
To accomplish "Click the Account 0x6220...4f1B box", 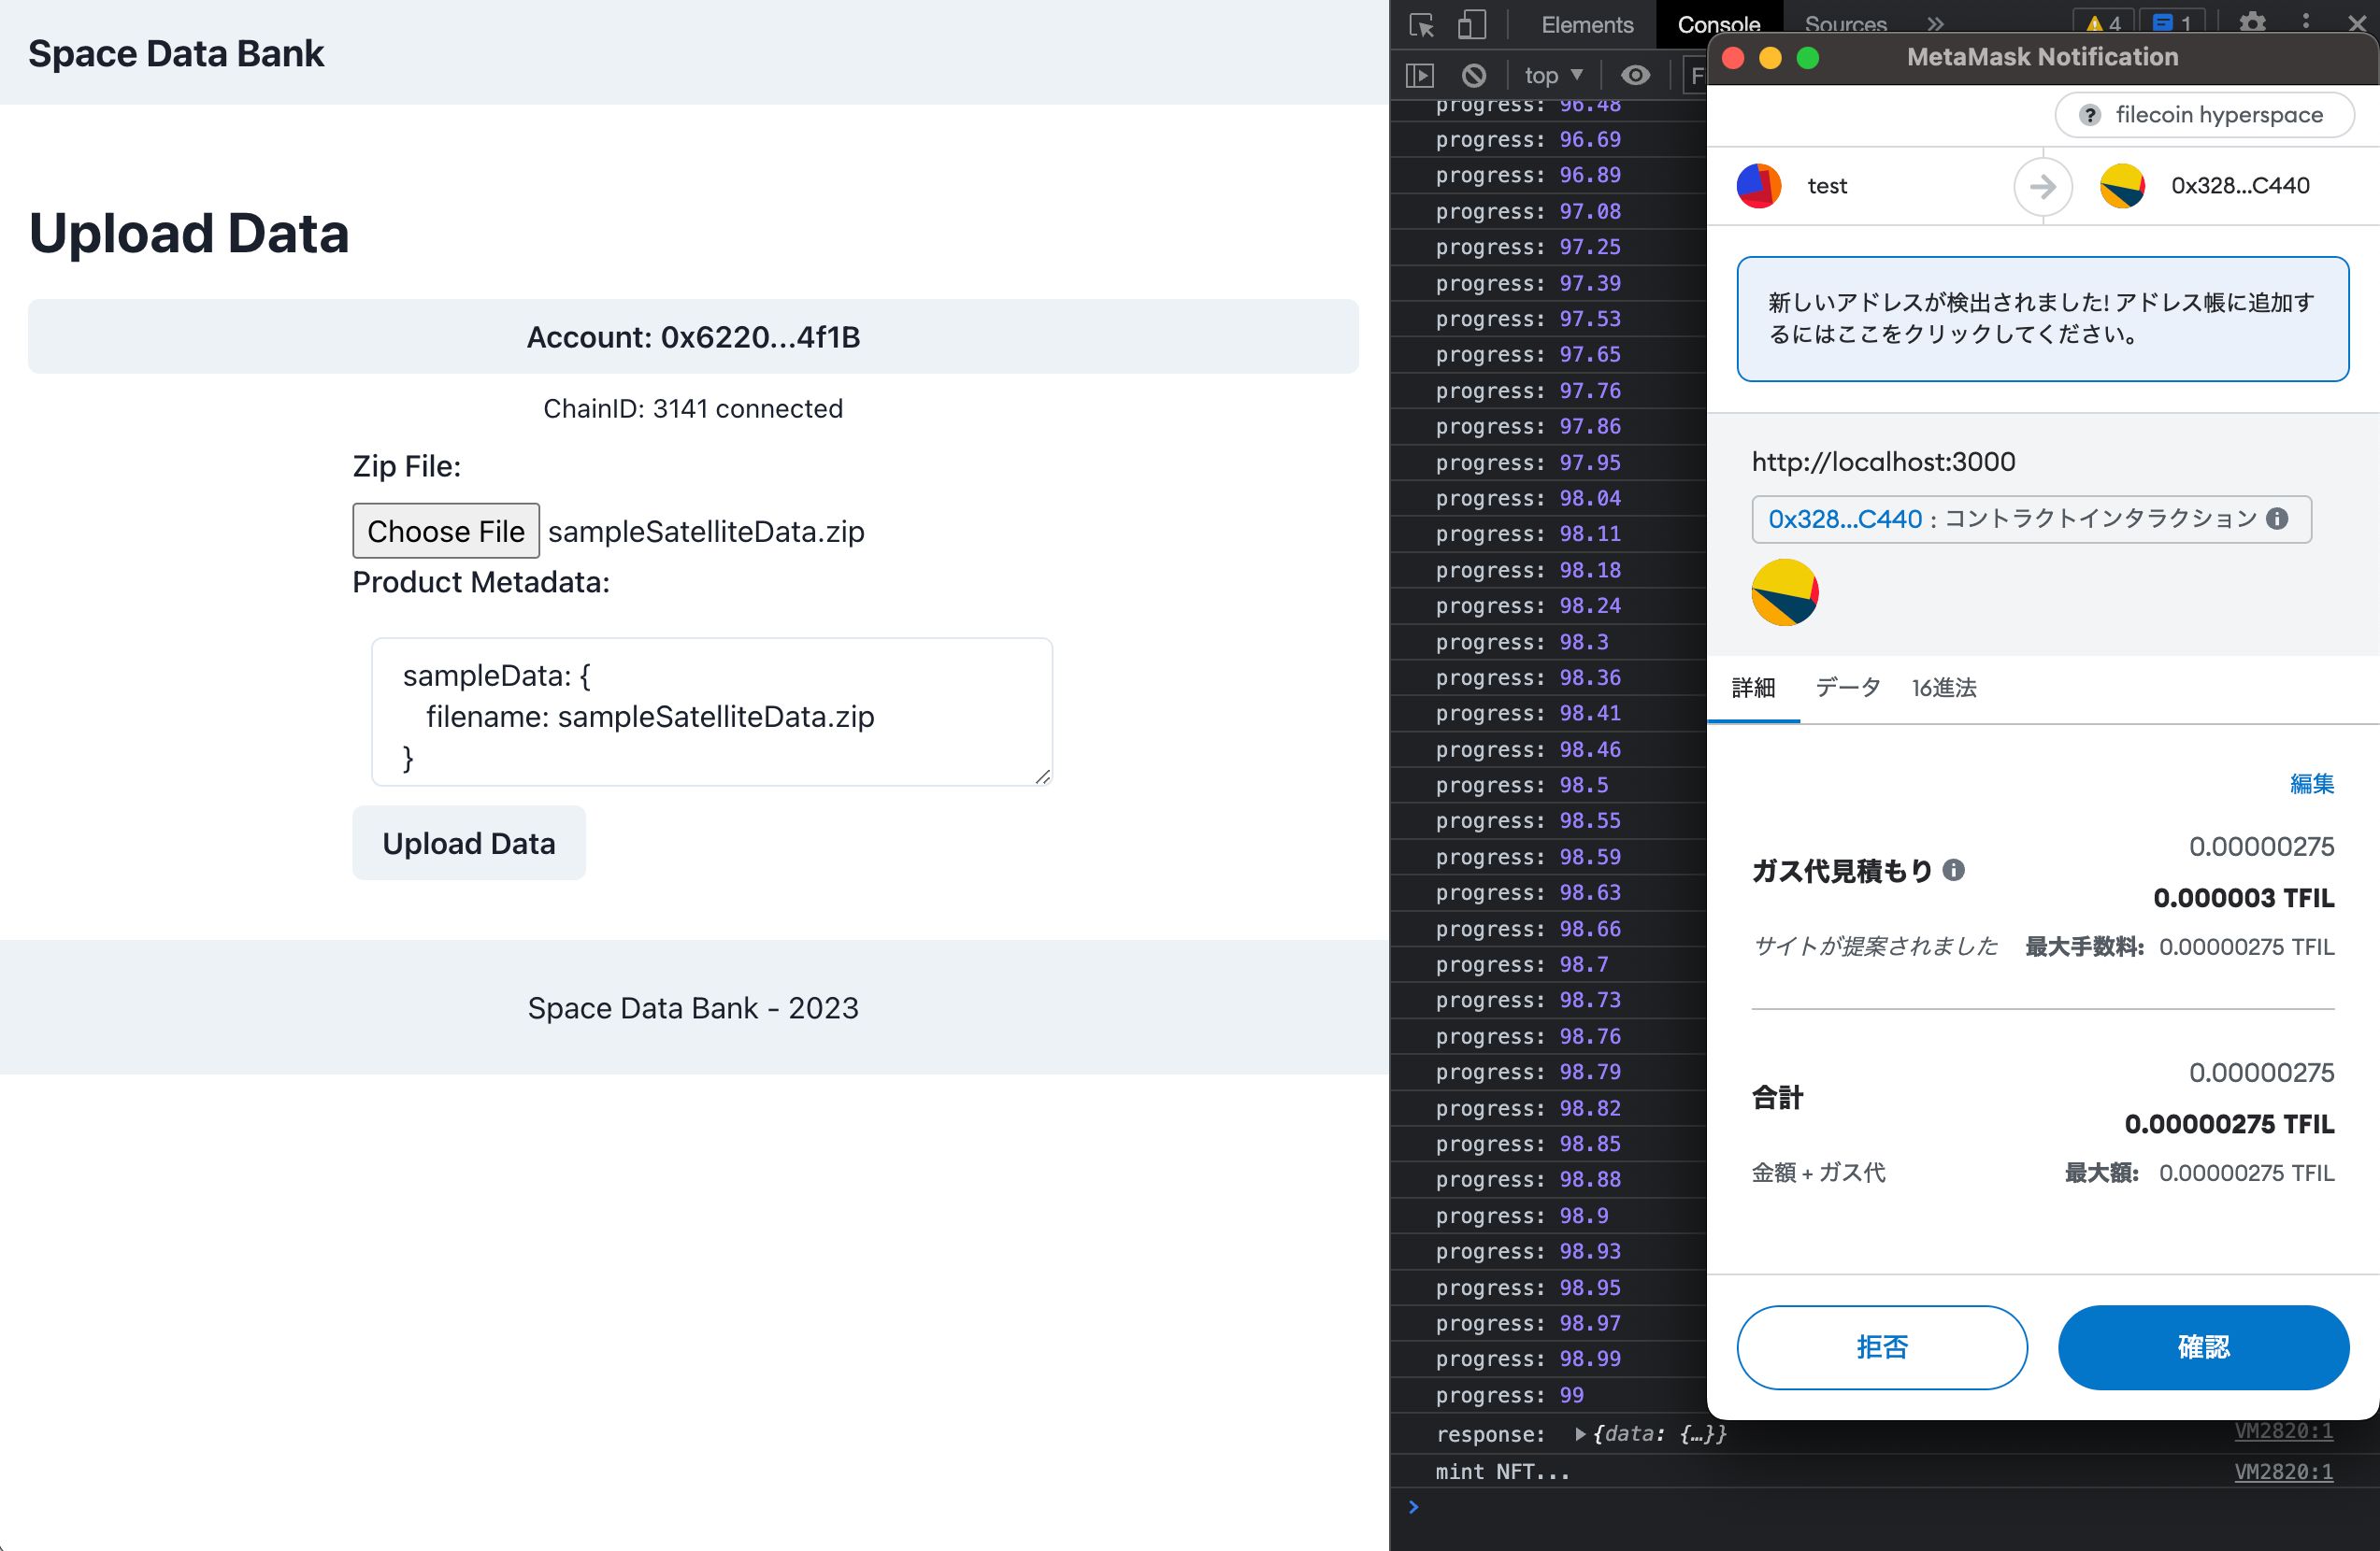I will pos(693,336).
